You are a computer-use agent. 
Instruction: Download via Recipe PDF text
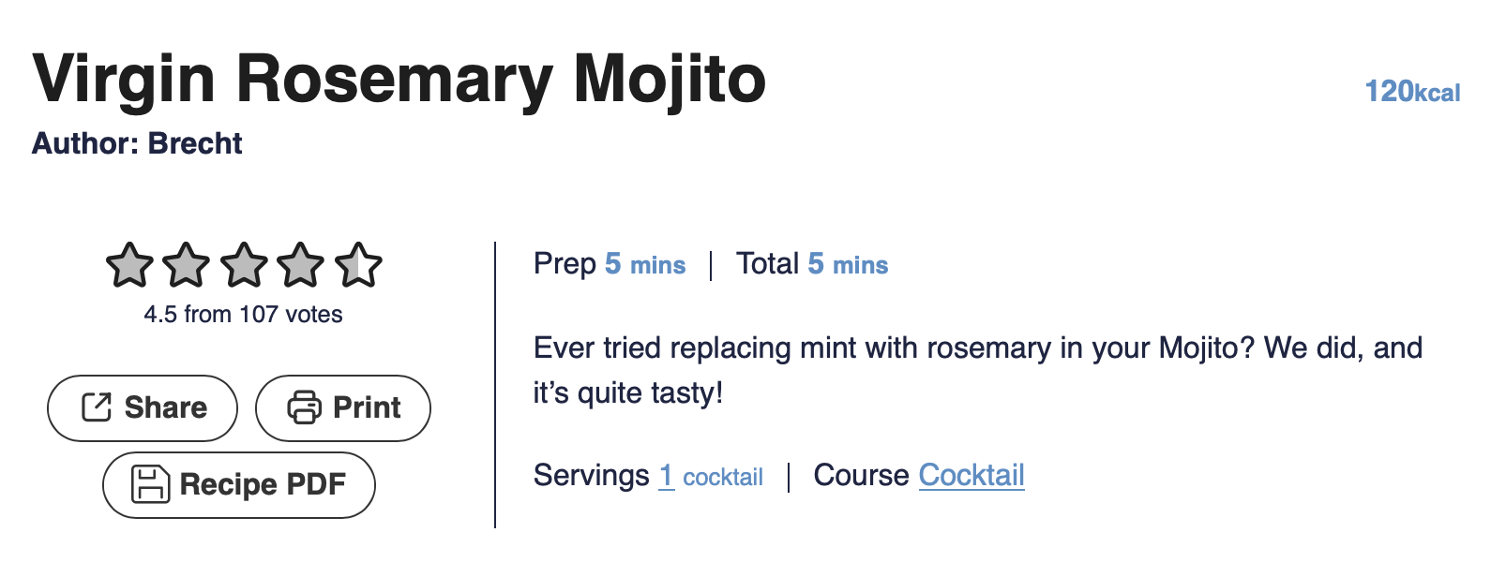pos(263,484)
